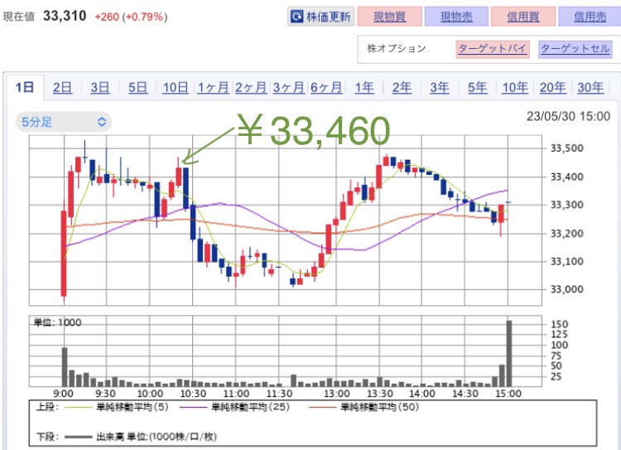
Task: Click the price change +260 (+0.79%)
Action: (131, 17)
